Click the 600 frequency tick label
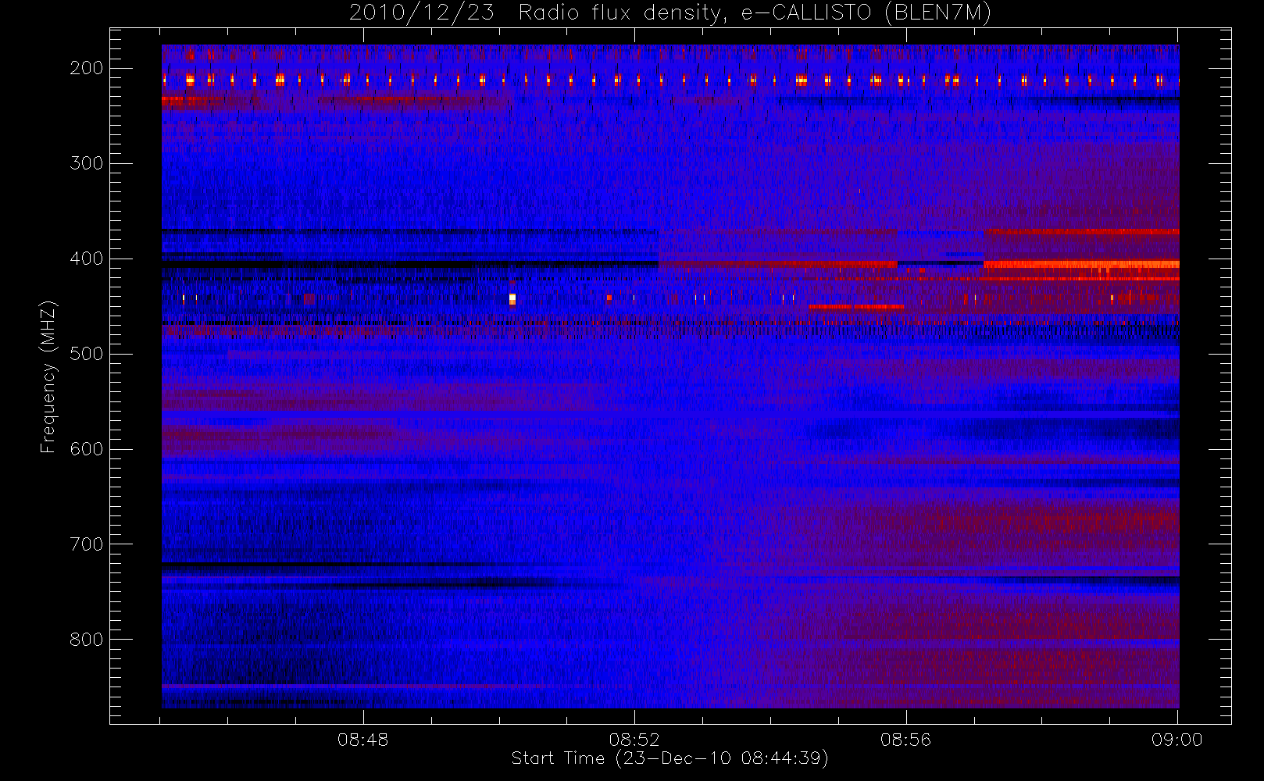This screenshot has width=1264, height=781. (x=86, y=449)
